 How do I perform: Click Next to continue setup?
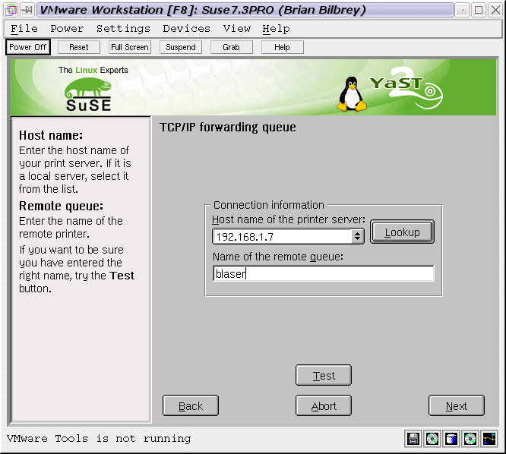457,406
